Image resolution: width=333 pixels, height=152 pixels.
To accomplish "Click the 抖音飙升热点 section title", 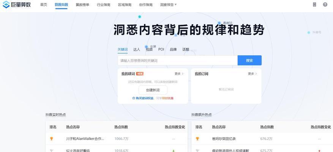I will (x=202, y=115).
